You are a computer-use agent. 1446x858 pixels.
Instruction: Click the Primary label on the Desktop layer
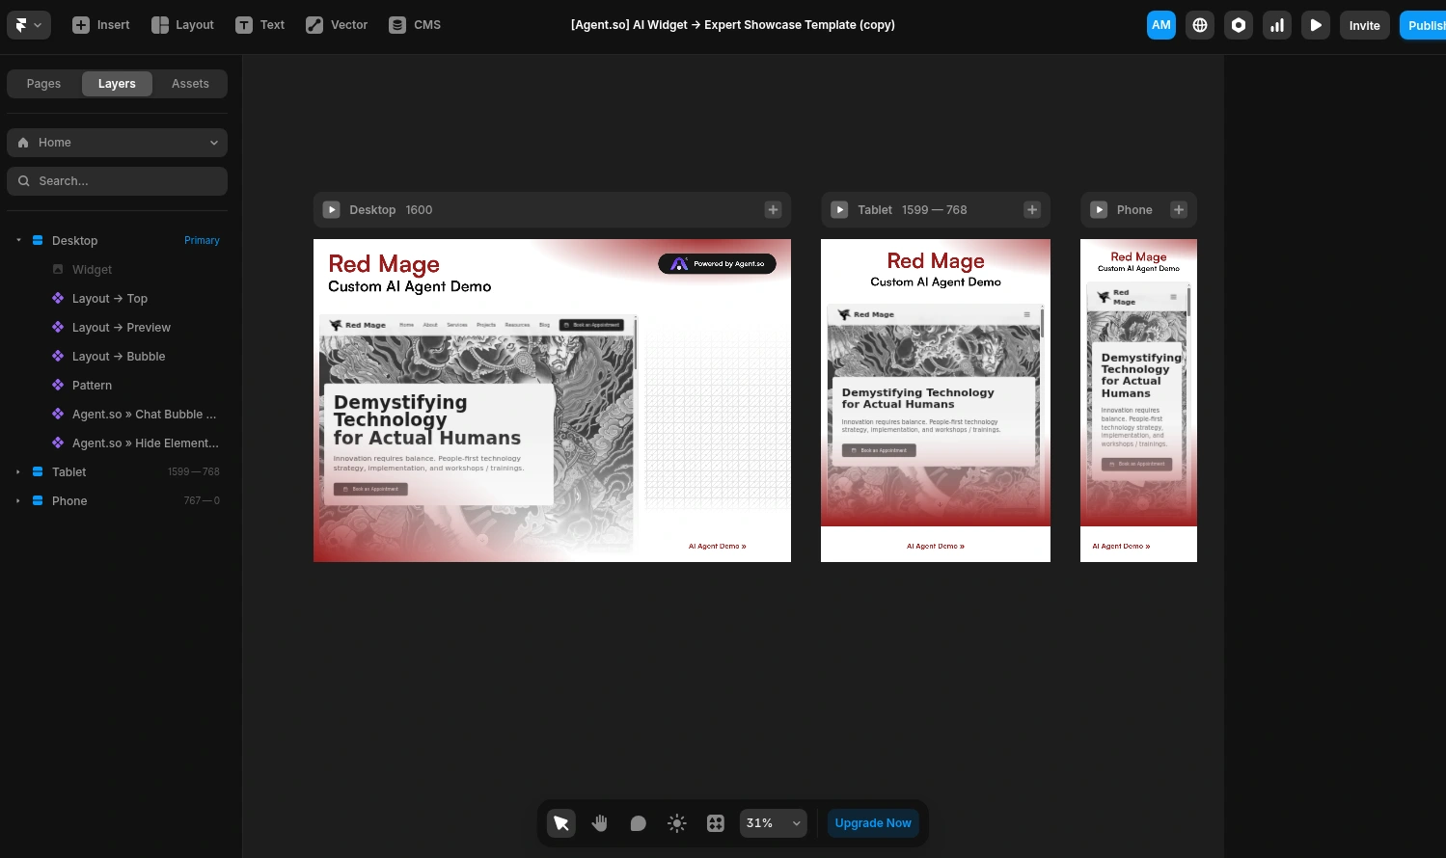pyautogui.click(x=202, y=240)
